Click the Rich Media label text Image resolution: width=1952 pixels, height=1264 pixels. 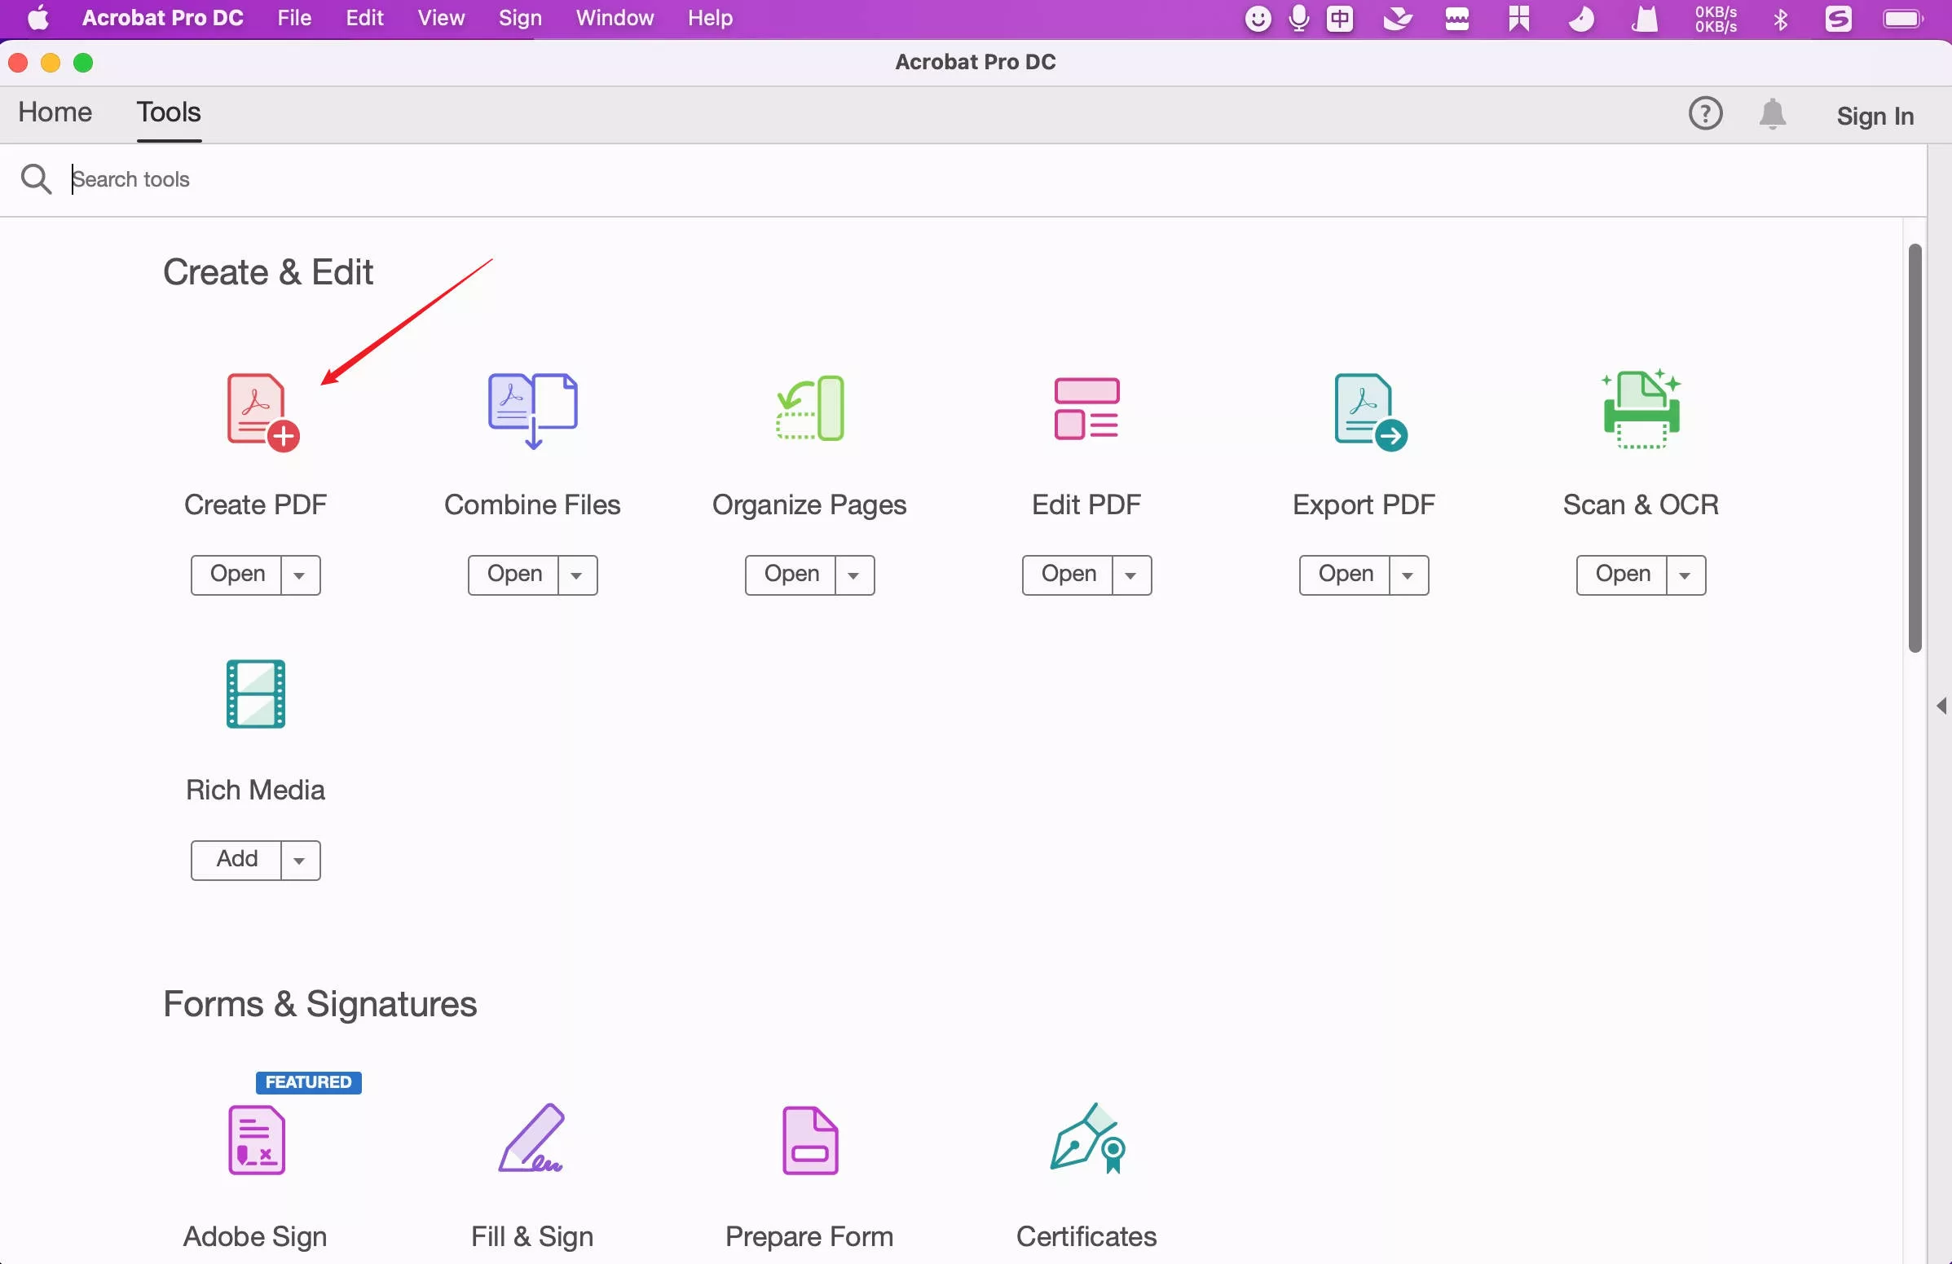[x=255, y=790]
